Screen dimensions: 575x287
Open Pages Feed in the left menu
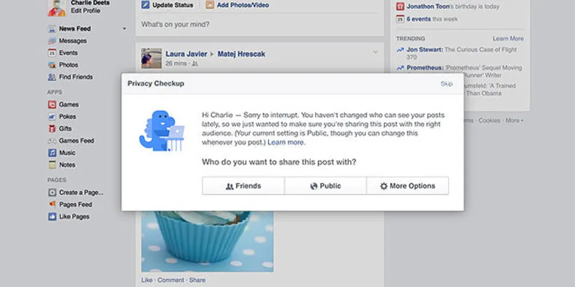75,204
